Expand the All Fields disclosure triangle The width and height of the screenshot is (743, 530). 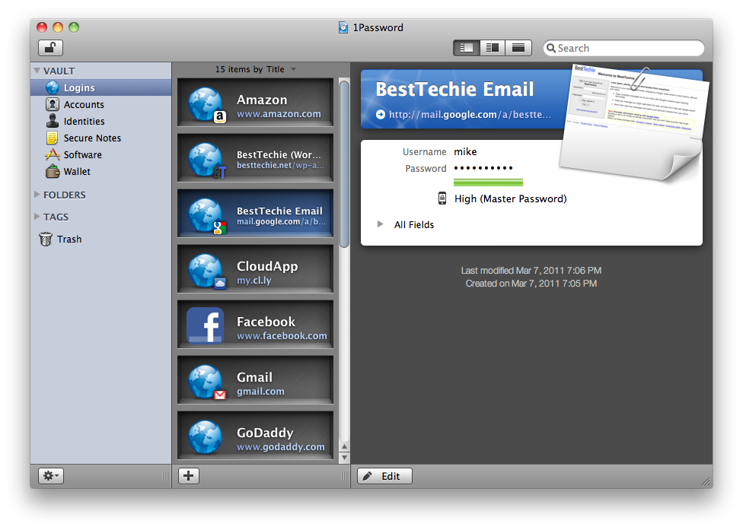pyautogui.click(x=381, y=225)
